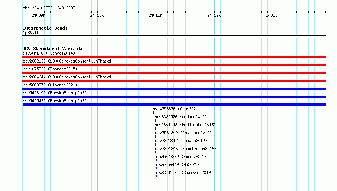Select red bar under esv2664644

click(x=174, y=81)
